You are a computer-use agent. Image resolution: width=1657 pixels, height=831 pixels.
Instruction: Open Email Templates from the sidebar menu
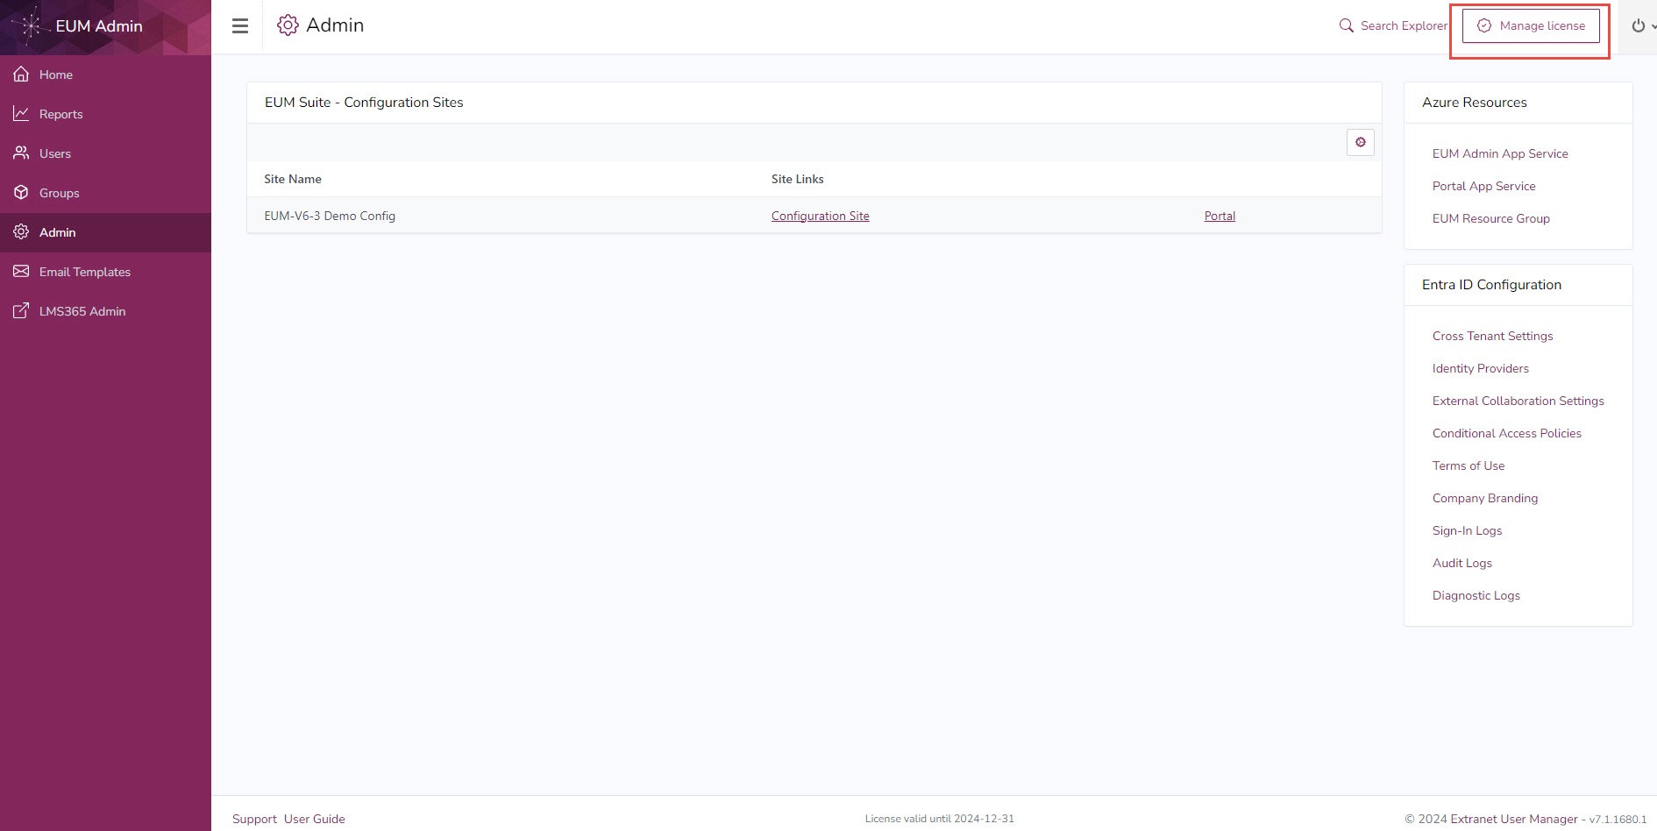(84, 271)
